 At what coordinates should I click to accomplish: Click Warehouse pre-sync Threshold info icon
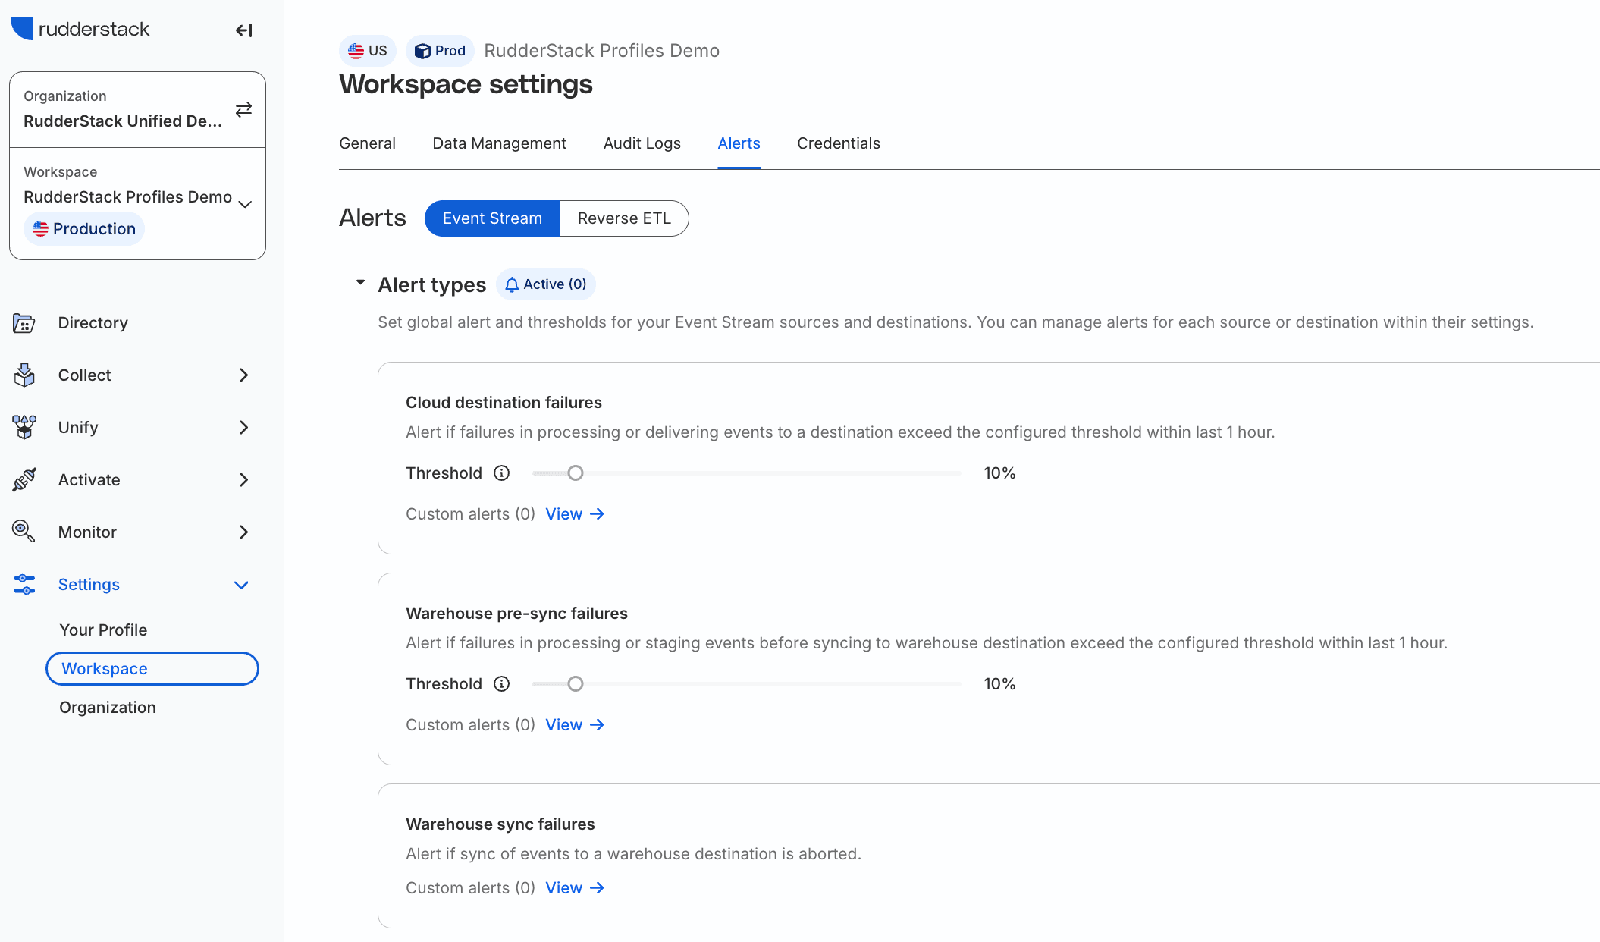tap(501, 684)
